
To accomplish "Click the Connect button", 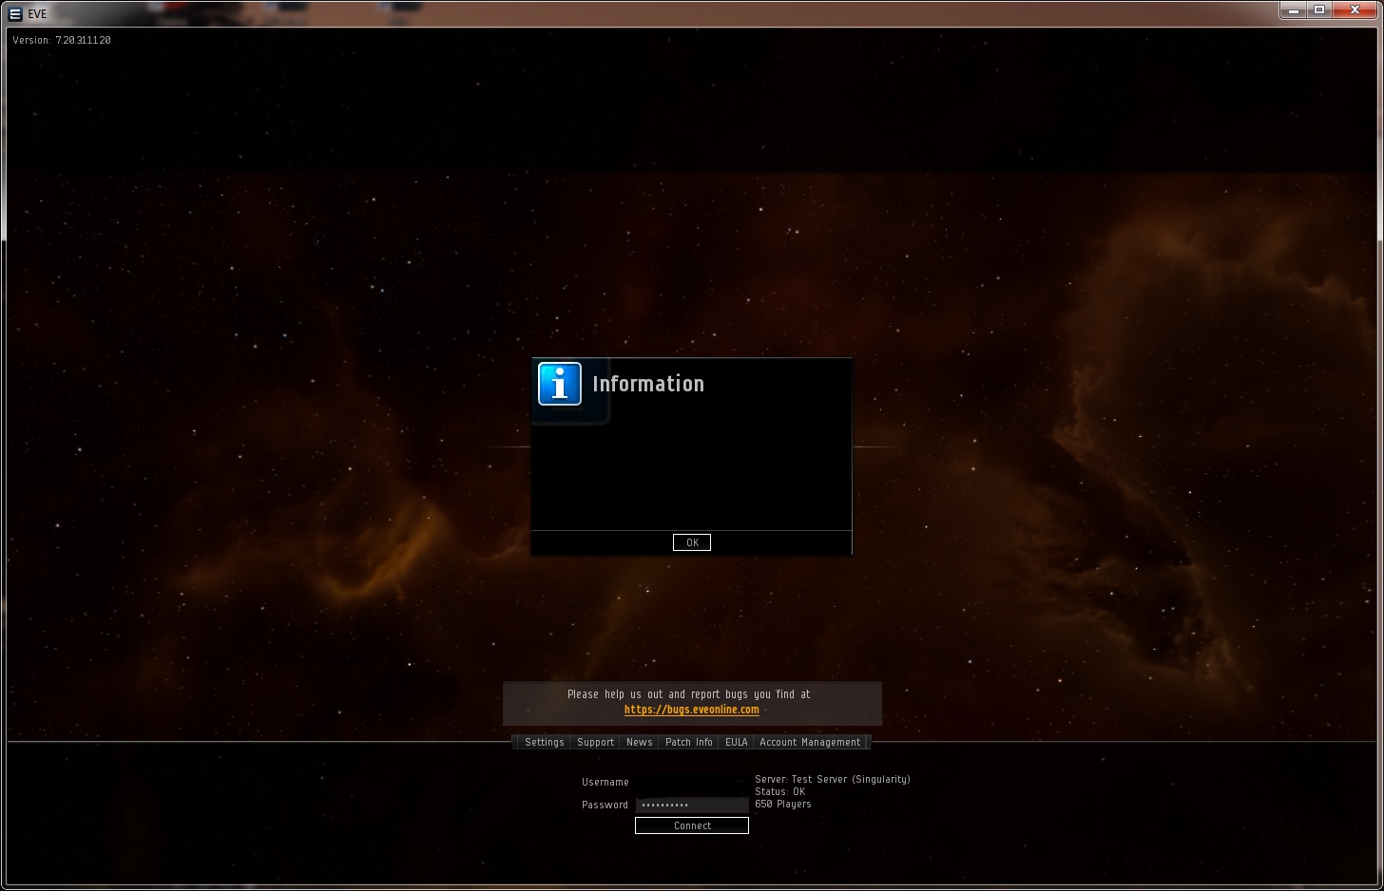I will coord(692,825).
